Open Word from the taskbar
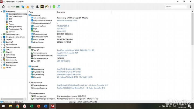This screenshot has width=194, height=109. pos(46,106)
